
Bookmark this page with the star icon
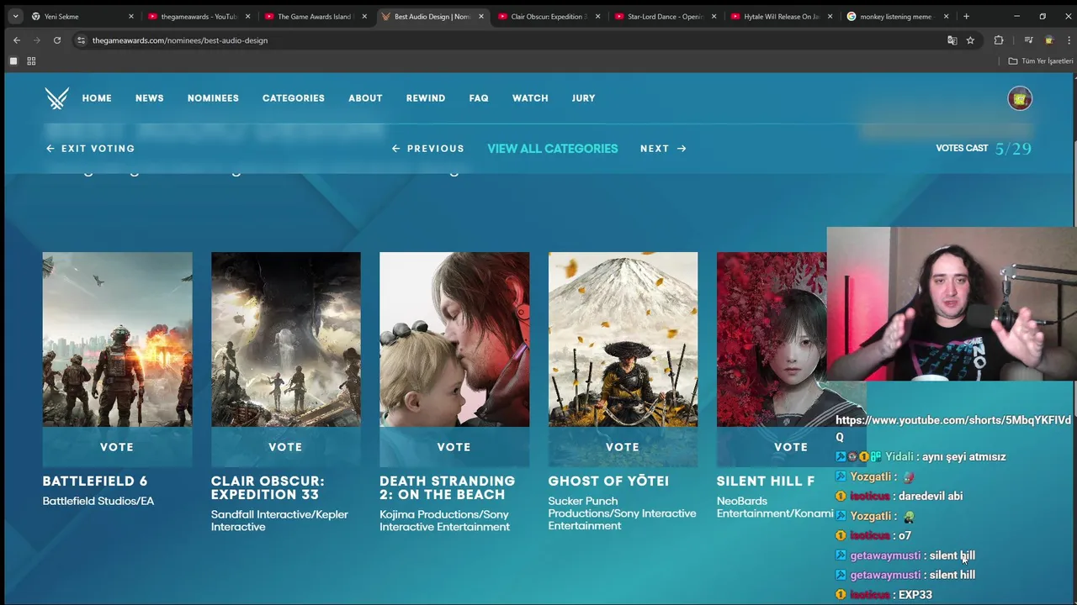click(970, 40)
